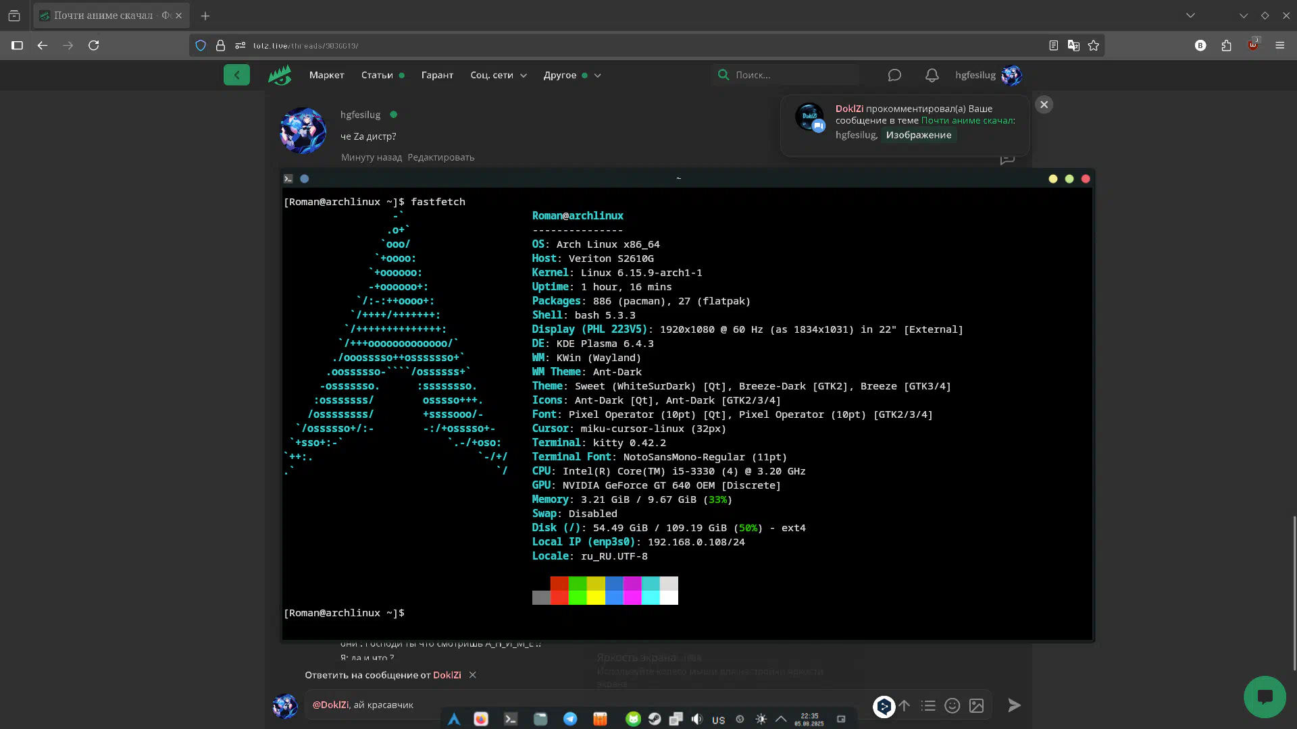1297x729 pixels.
Task: Expand hidden tray icons arrow
Action: click(x=781, y=720)
